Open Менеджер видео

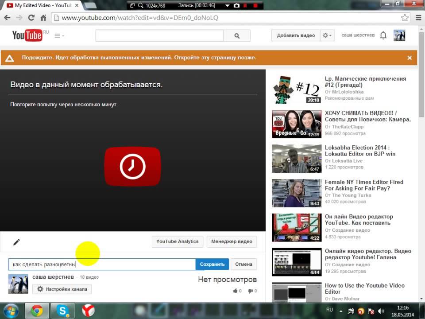point(232,241)
